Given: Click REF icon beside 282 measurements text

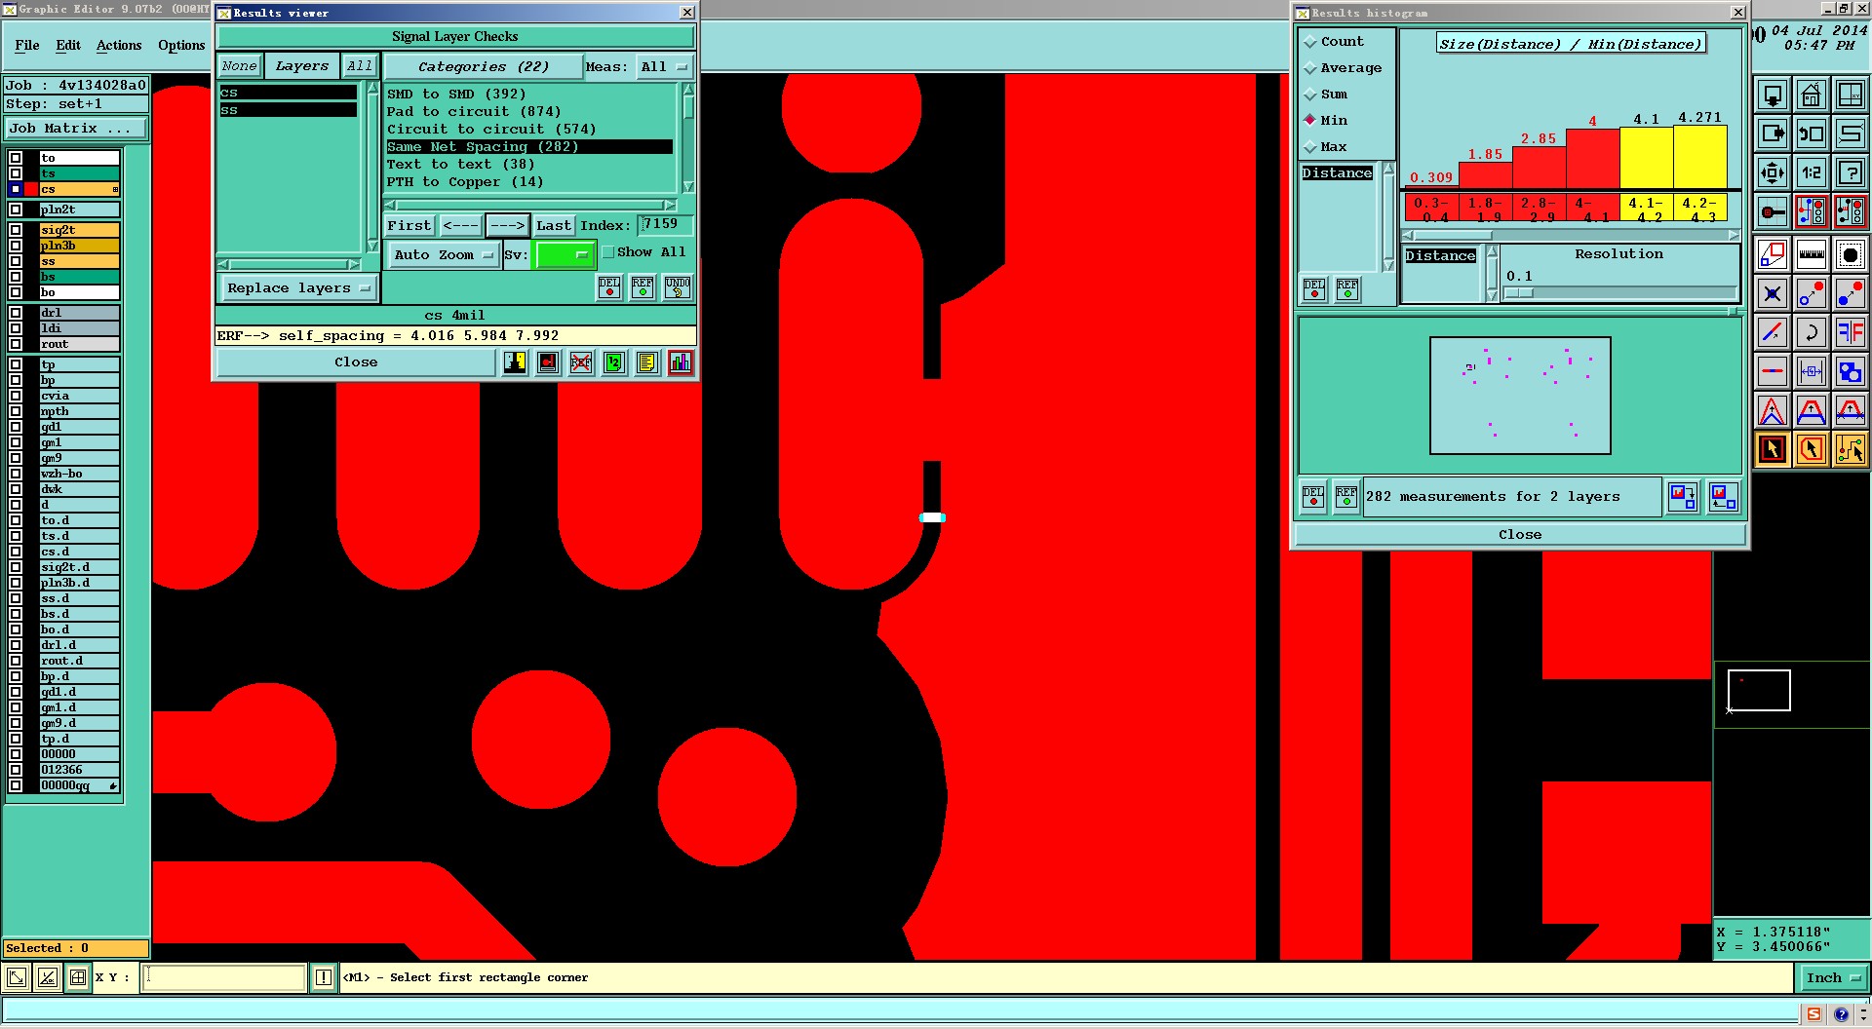Looking at the screenshot, I should [1346, 497].
